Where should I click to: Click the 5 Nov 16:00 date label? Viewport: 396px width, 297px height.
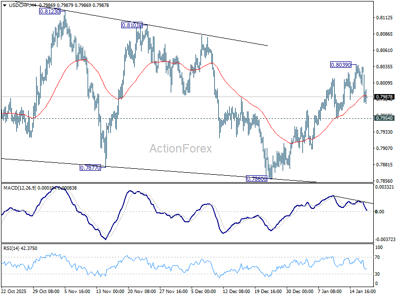[x=78, y=291]
